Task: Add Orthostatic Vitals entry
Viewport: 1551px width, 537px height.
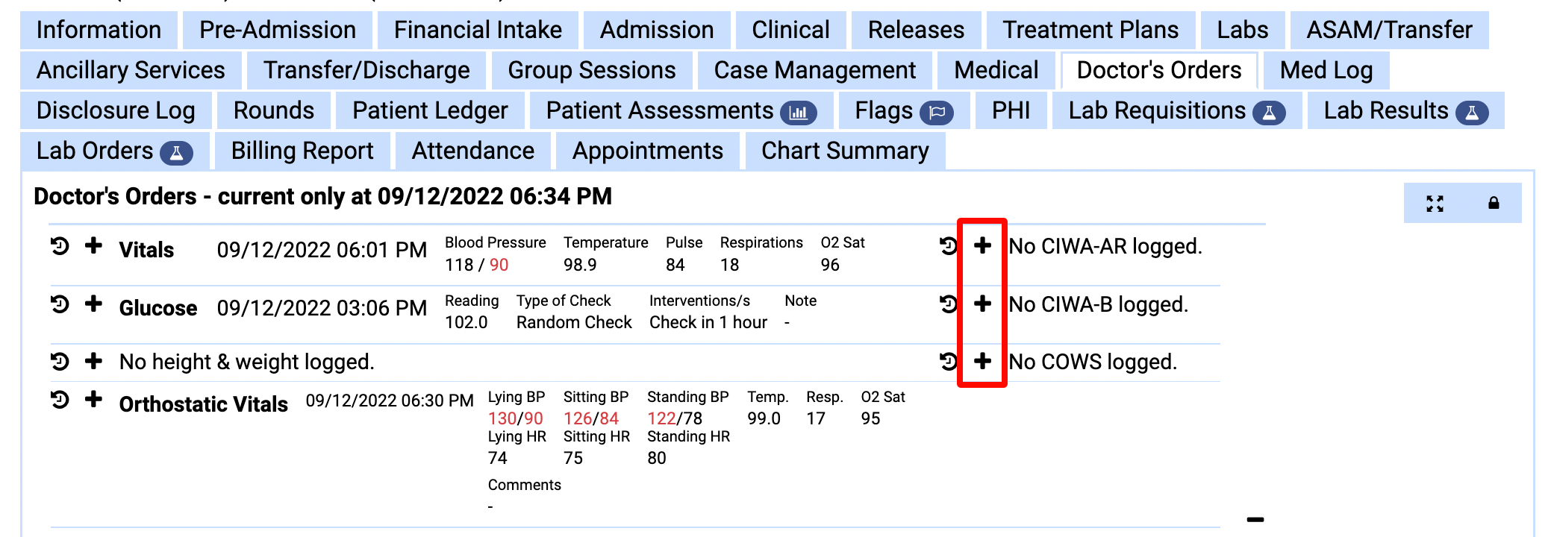Action: 93,399
